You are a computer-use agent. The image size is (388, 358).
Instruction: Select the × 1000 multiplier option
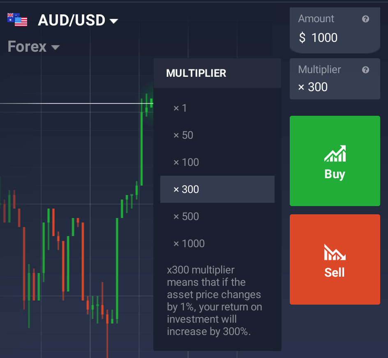pyautogui.click(x=217, y=243)
